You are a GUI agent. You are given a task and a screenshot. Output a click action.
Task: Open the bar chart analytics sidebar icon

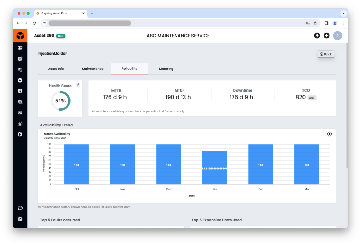20,124
